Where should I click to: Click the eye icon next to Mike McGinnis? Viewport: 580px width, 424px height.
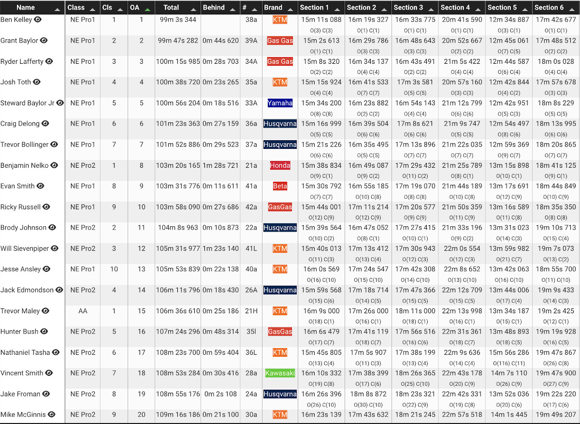tap(51, 415)
